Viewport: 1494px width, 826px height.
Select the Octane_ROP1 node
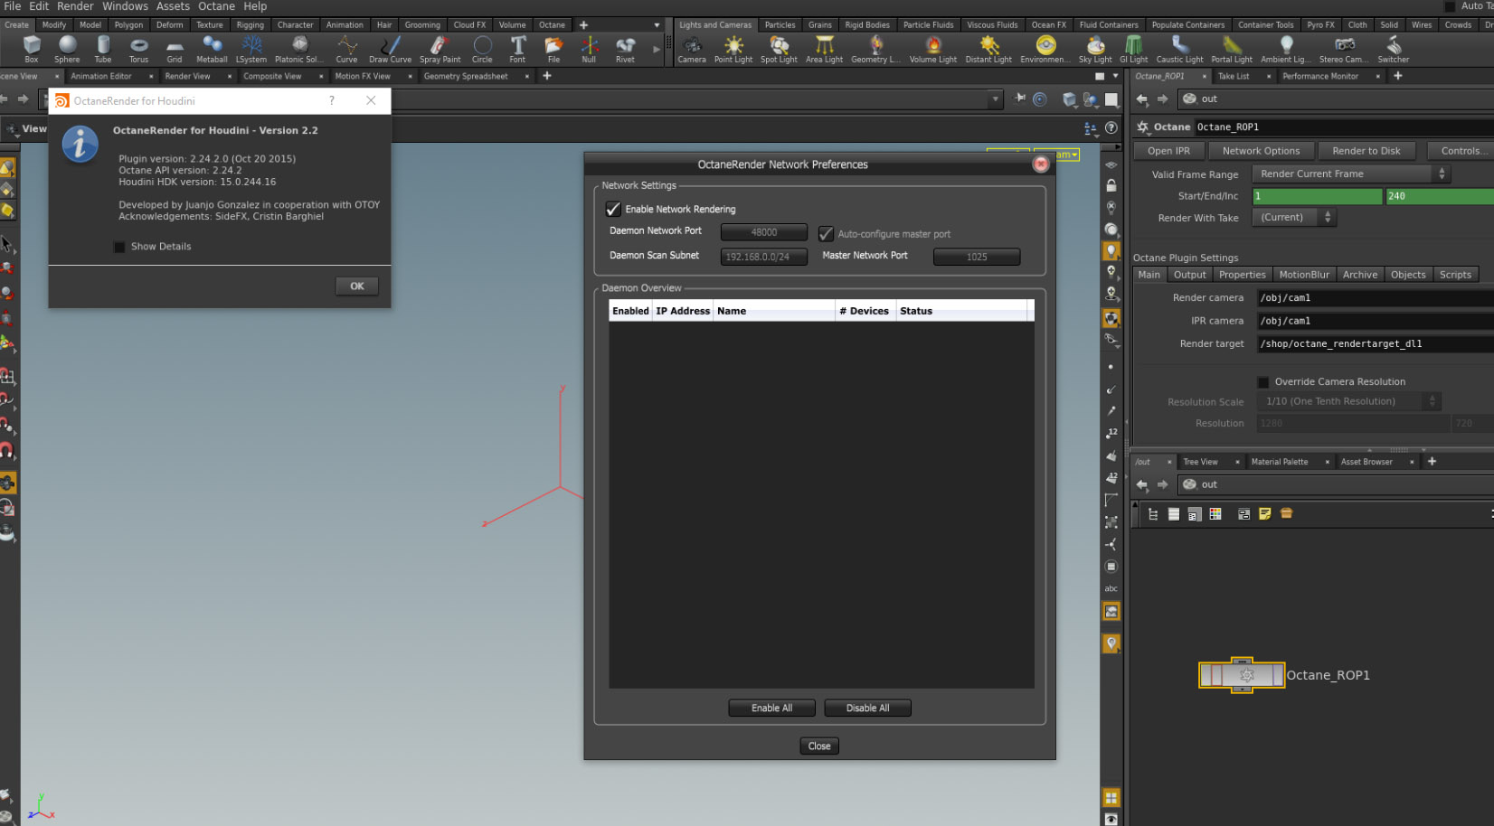tap(1242, 675)
